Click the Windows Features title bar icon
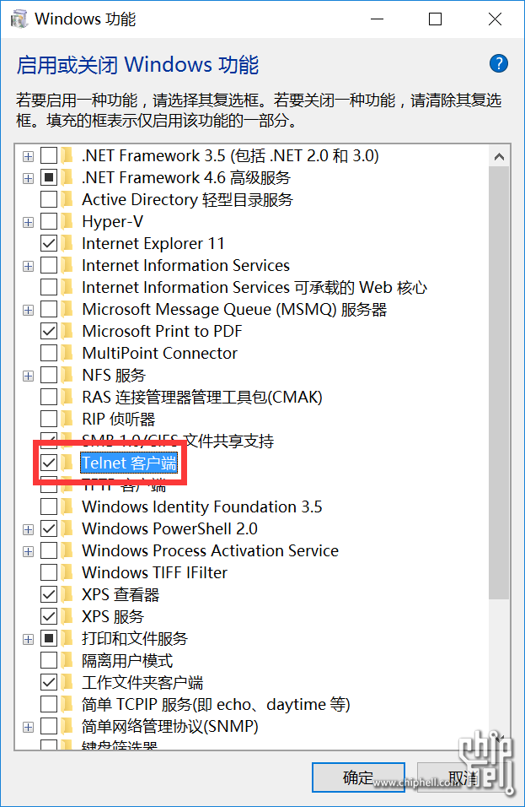The image size is (525, 807). [19, 19]
